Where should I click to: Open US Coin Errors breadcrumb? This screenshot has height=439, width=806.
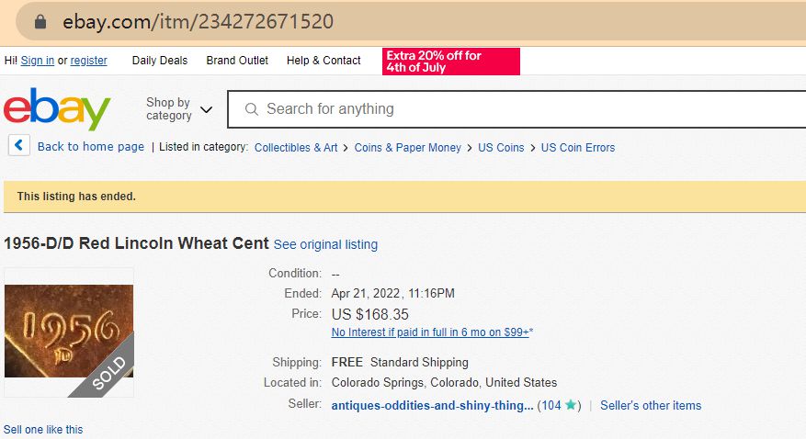pyautogui.click(x=578, y=147)
